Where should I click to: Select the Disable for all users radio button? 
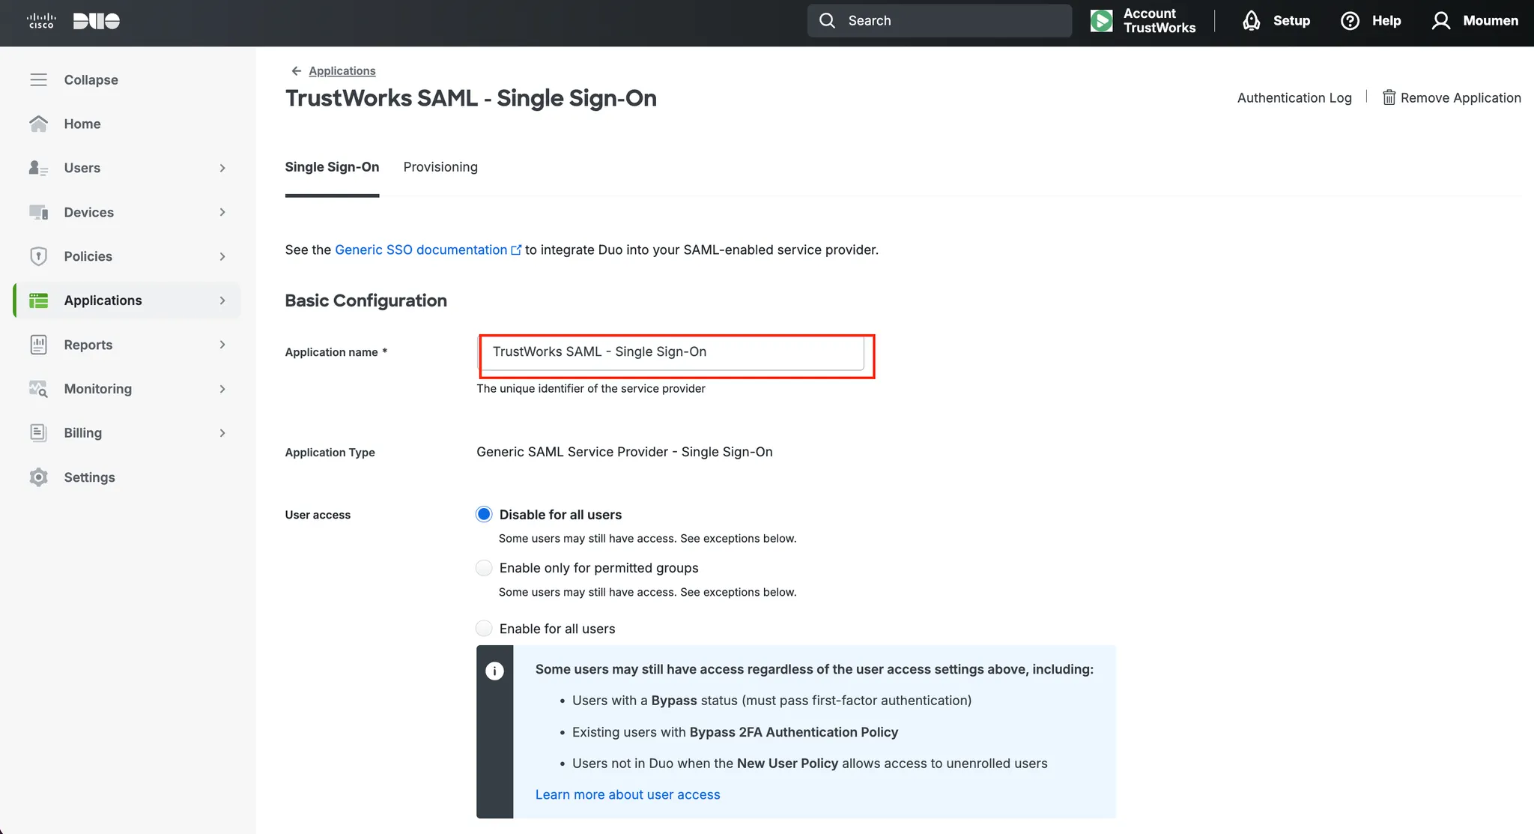click(x=484, y=515)
